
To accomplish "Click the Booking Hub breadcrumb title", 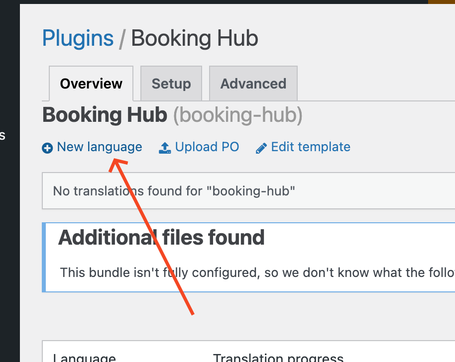I will (195, 38).
